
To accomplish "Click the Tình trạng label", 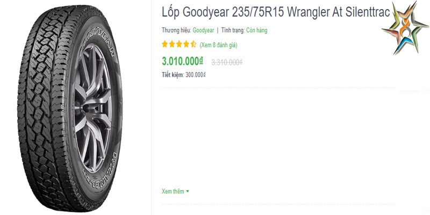I will tap(233, 31).
